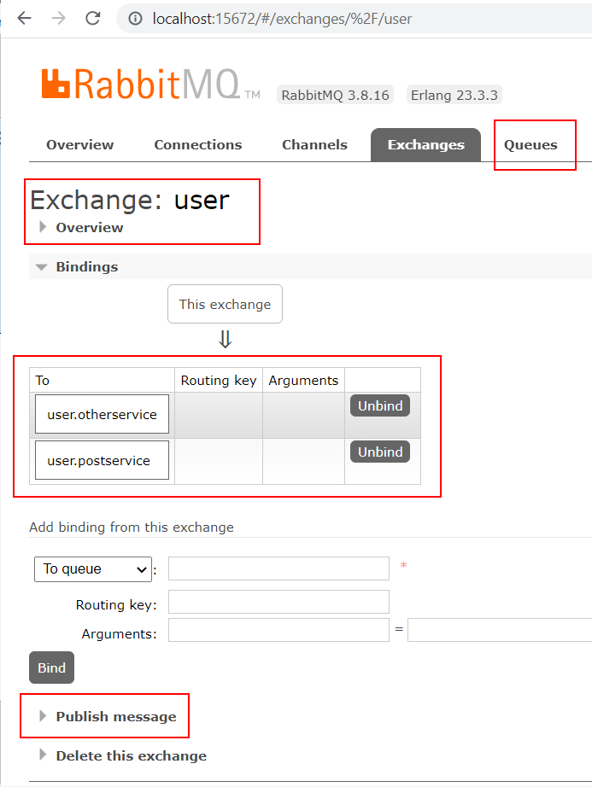Expand the Overview section triangle
This screenshot has width=592, height=787.
pyautogui.click(x=44, y=227)
